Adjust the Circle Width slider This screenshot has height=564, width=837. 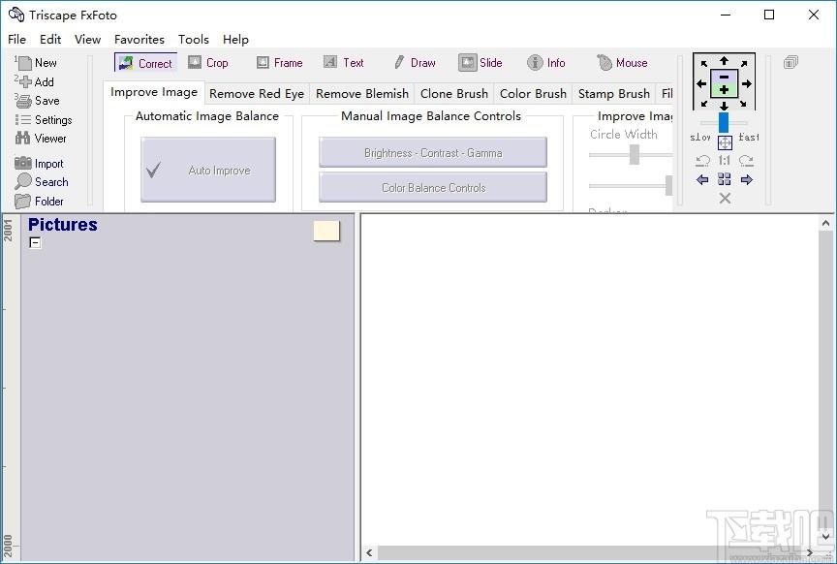point(635,154)
